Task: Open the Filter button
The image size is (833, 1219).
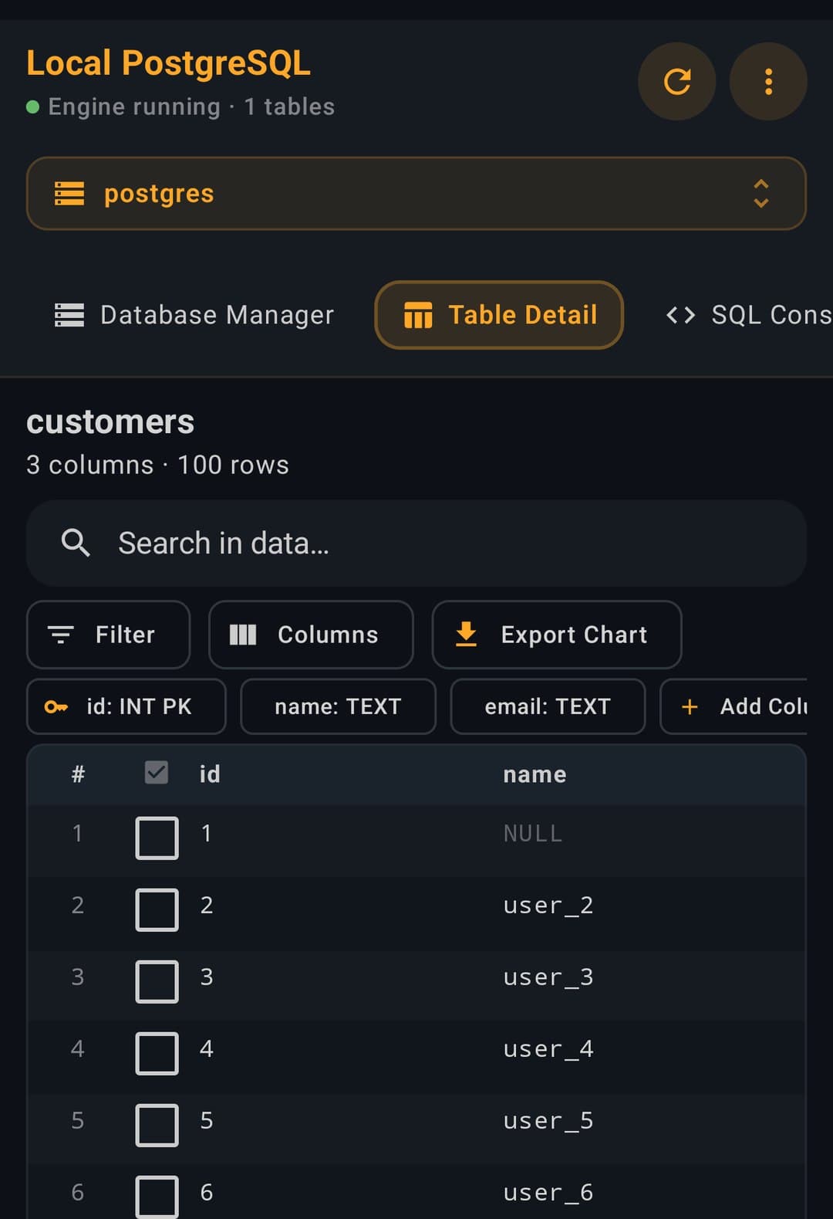Action: coord(108,635)
